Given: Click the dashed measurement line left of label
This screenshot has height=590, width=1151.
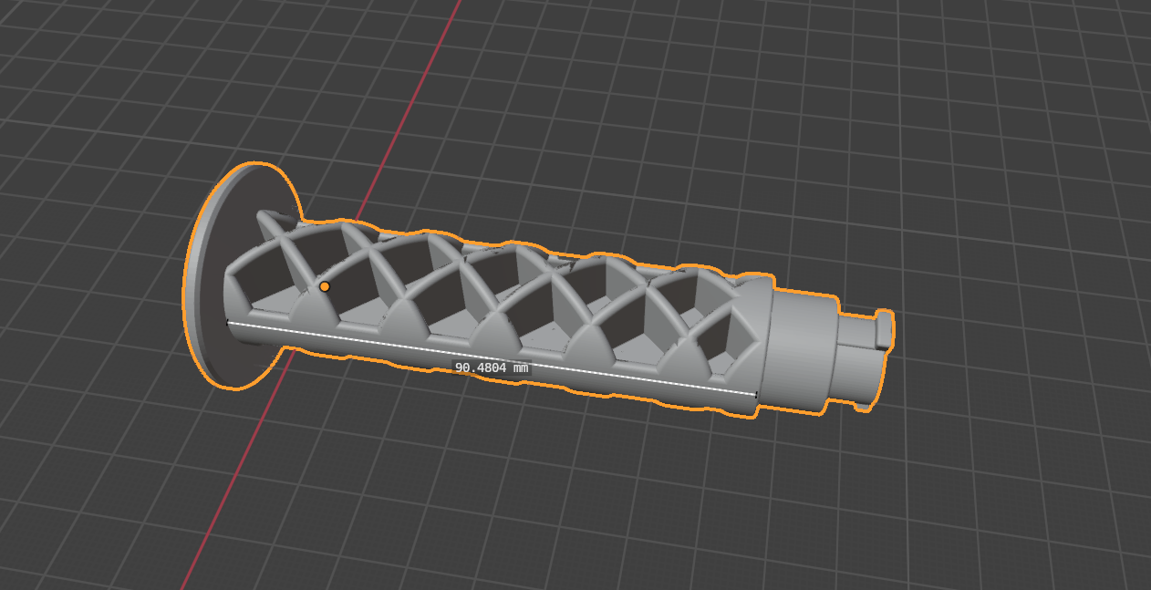Looking at the screenshot, I should [339, 342].
